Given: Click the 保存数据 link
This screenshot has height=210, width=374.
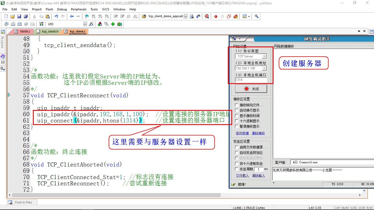Looking at the screenshot, I should 242,133.
